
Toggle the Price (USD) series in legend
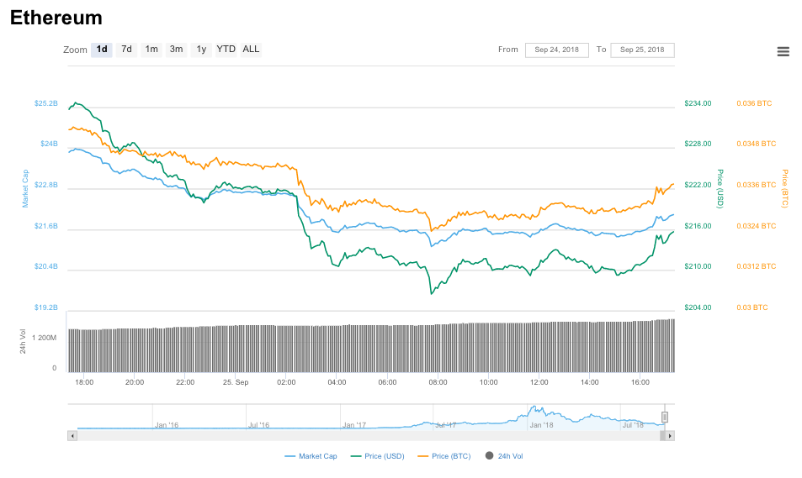(x=378, y=456)
